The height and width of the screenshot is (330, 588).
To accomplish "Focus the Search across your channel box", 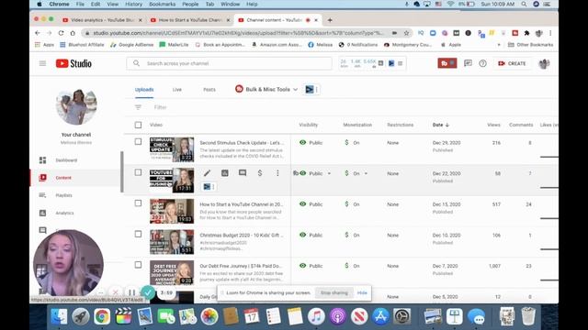I will 229,63.
